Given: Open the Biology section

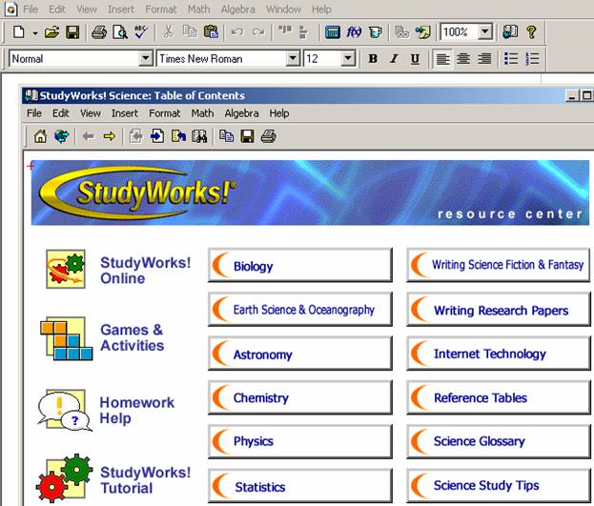Looking at the screenshot, I should click(x=300, y=265).
